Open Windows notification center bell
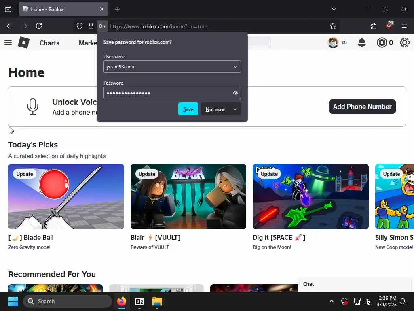 tap(403, 301)
